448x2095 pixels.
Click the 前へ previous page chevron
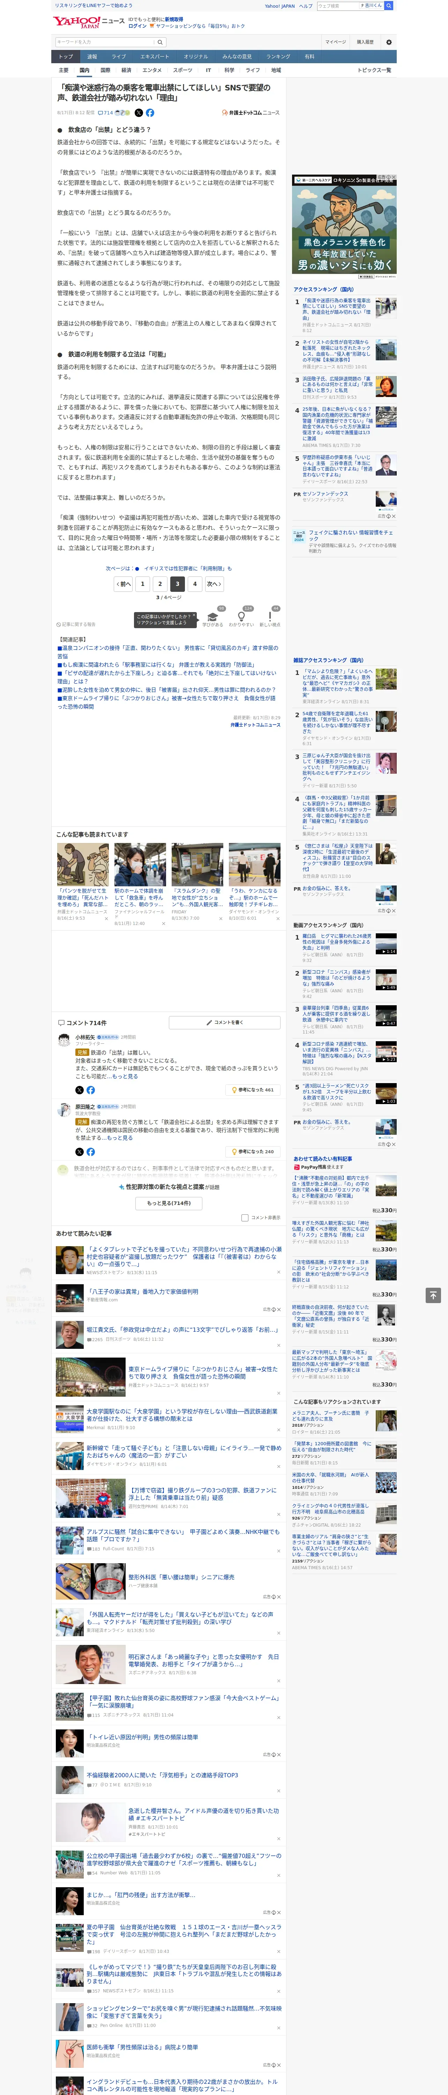(x=123, y=583)
